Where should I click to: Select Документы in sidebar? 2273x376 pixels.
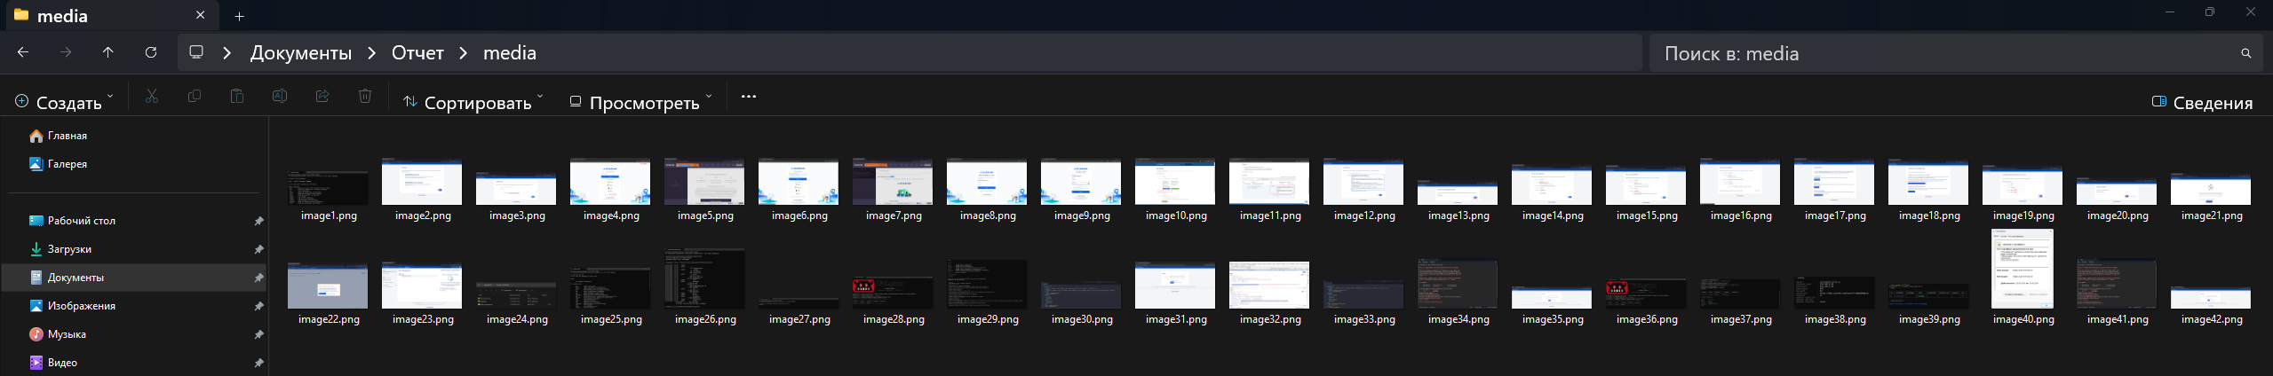[x=133, y=278]
